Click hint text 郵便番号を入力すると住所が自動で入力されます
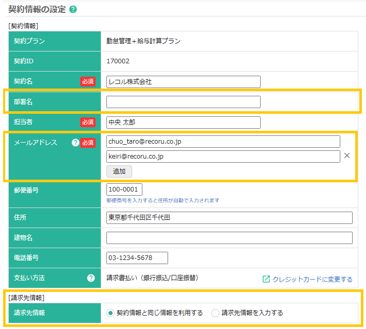 163,200
